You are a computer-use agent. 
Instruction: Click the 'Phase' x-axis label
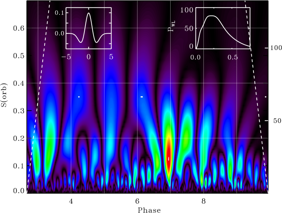click(x=149, y=210)
